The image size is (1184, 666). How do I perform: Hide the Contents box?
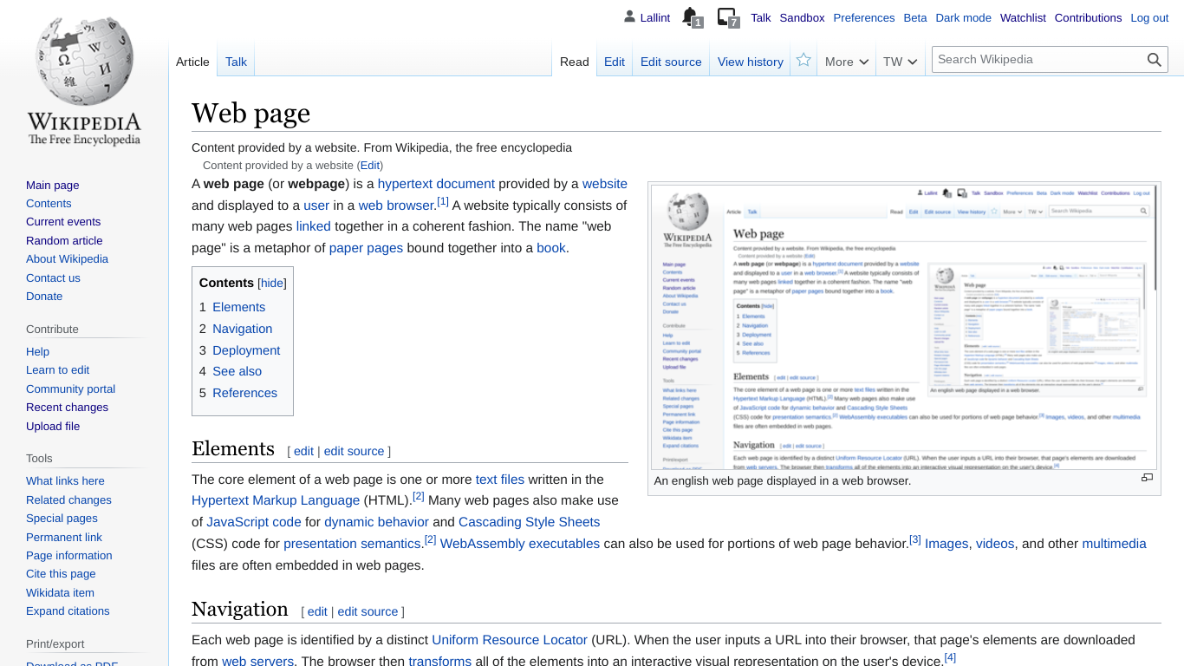point(272,283)
